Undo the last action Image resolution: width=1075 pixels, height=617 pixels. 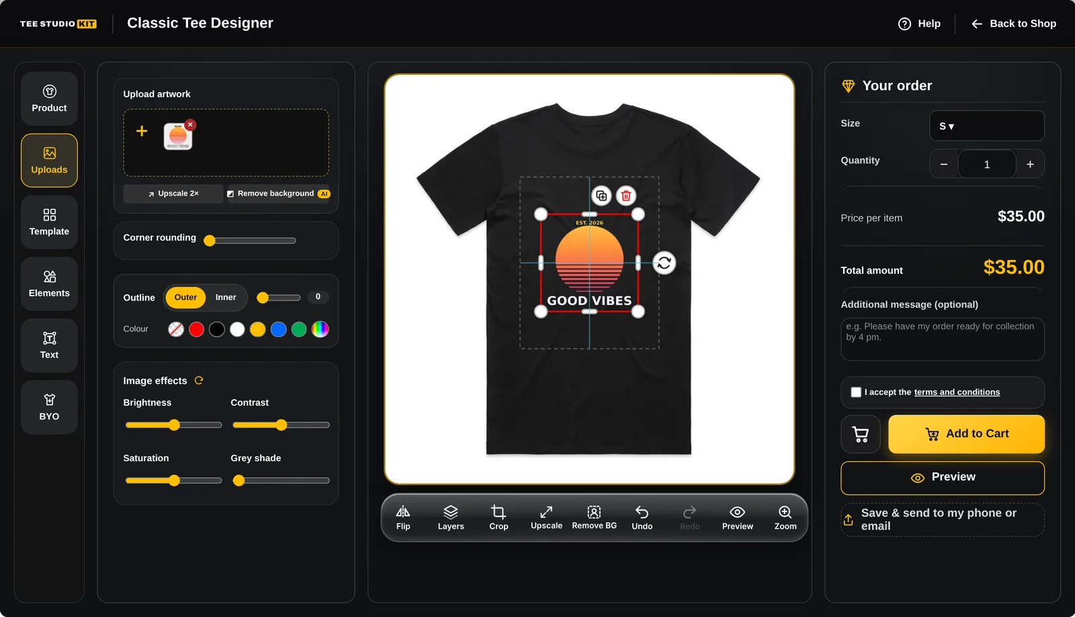pyautogui.click(x=642, y=518)
